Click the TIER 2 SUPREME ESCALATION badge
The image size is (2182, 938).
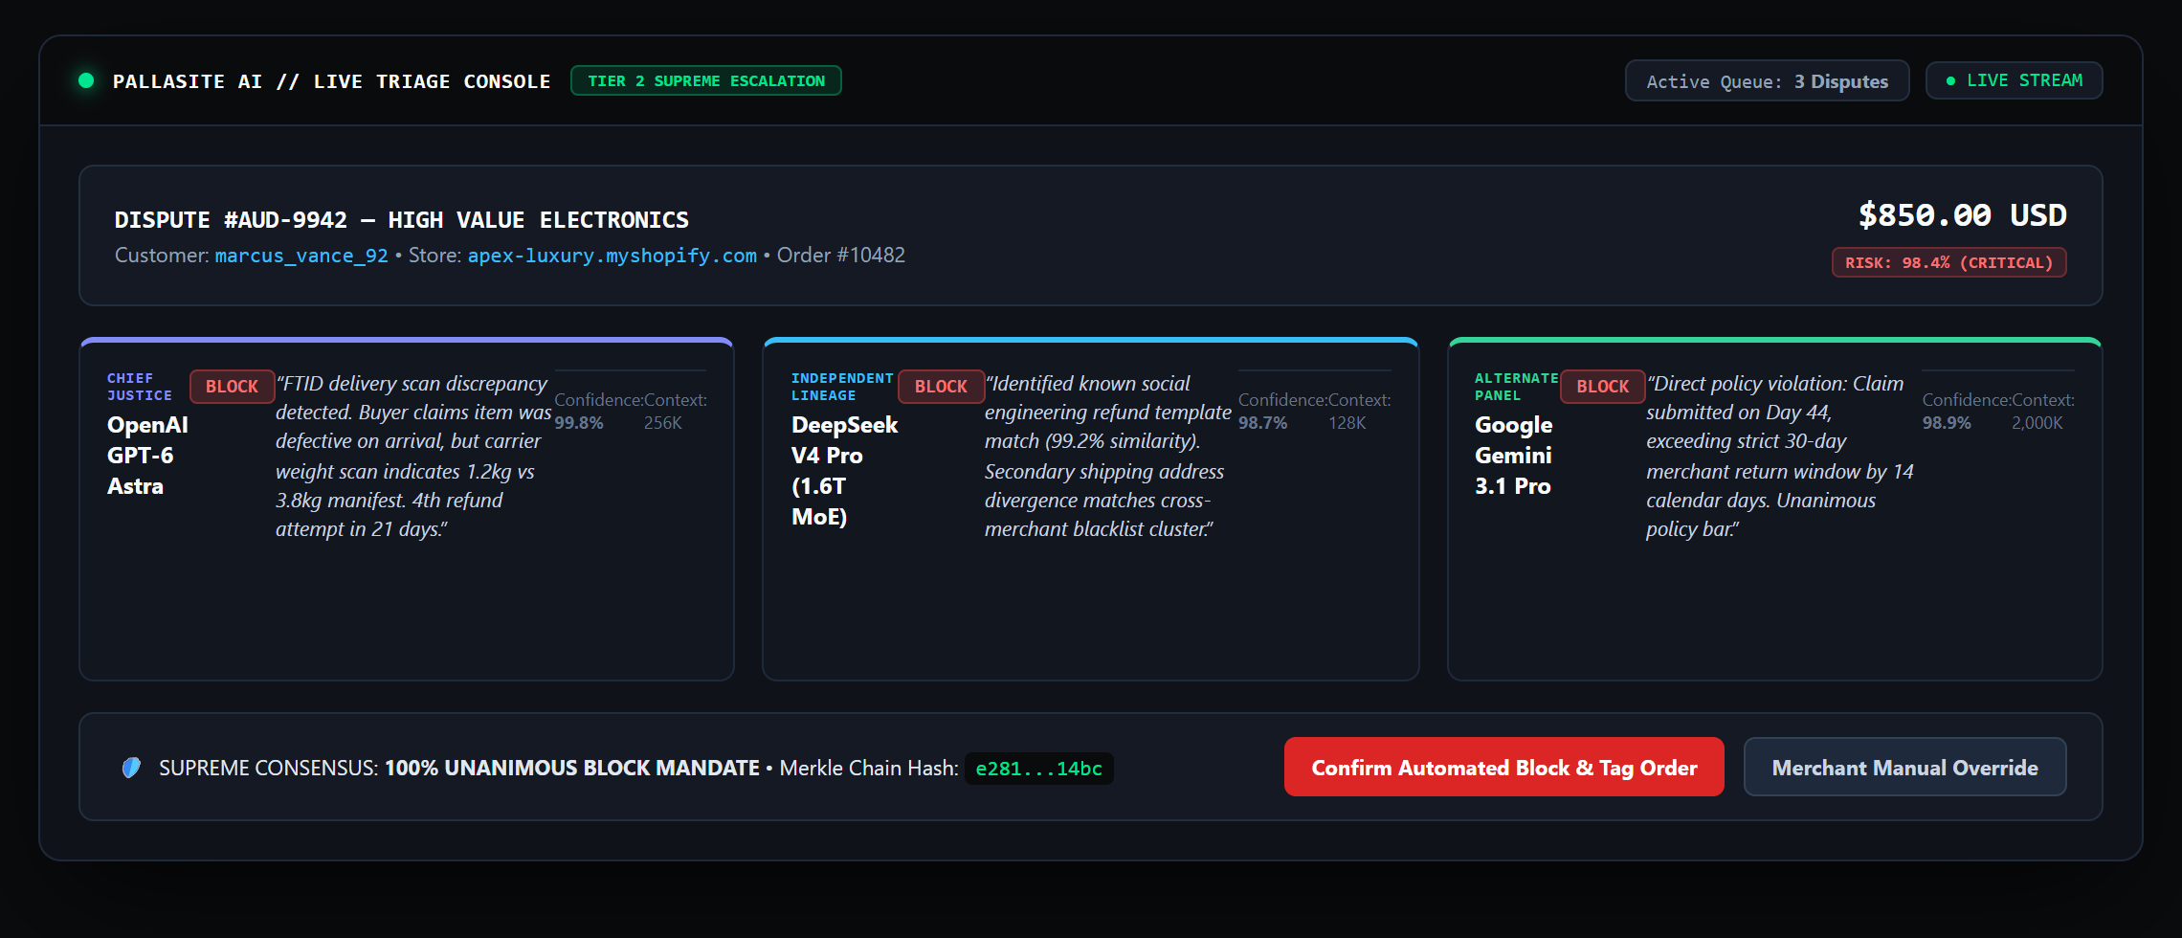[706, 80]
